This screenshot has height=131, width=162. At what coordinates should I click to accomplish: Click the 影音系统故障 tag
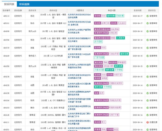[115, 108]
